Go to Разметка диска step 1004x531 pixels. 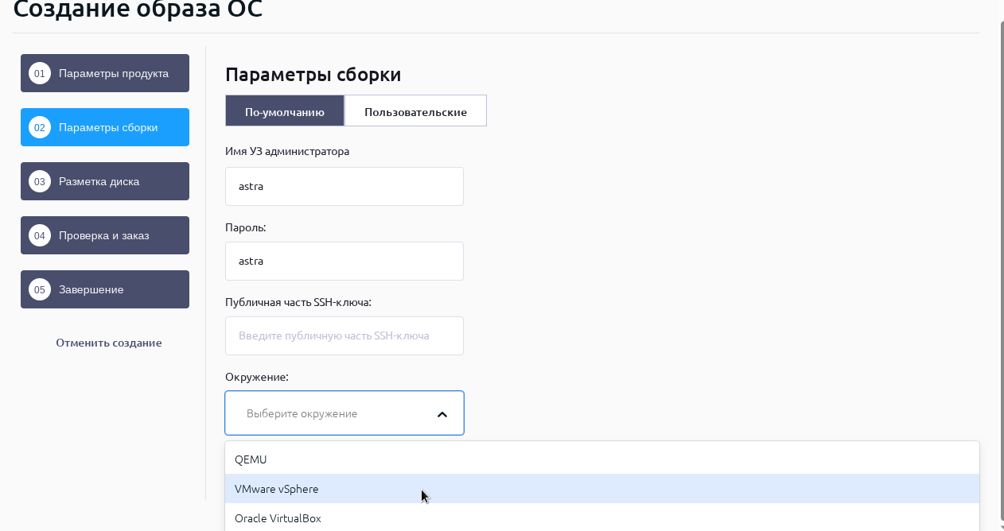click(99, 181)
